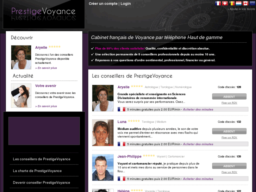Click Acheter des minutes for Jean-Philippe
Viewport: 256px width, 192px height.
pyautogui.click(x=198, y=179)
